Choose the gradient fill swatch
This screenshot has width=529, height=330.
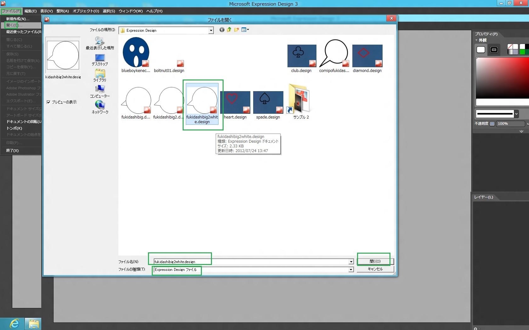click(x=510, y=52)
